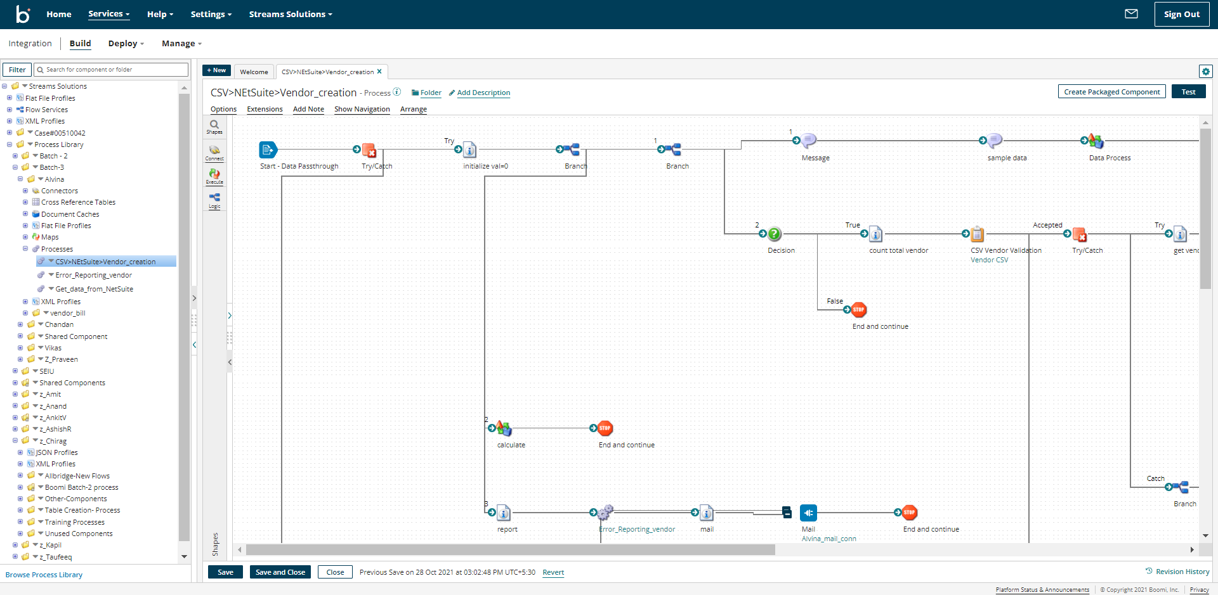Click the Revert link
Viewport: 1218px width, 595px height.
(x=553, y=572)
